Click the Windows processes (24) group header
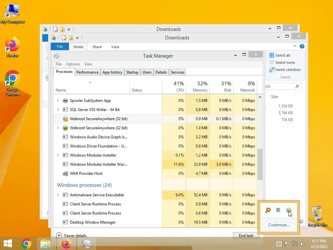 [x=84, y=185]
